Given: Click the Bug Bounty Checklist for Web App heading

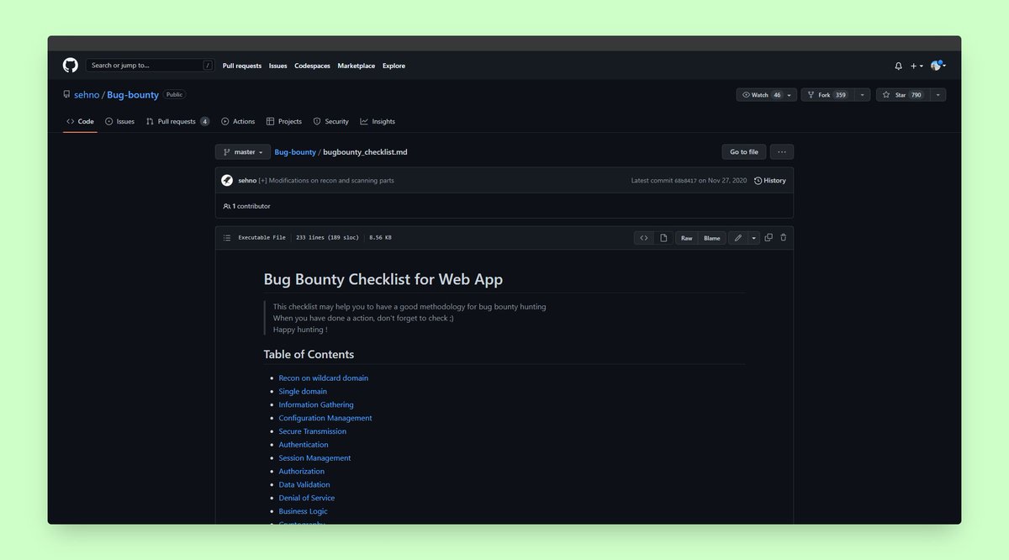Looking at the screenshot, I should pos(383,279).
